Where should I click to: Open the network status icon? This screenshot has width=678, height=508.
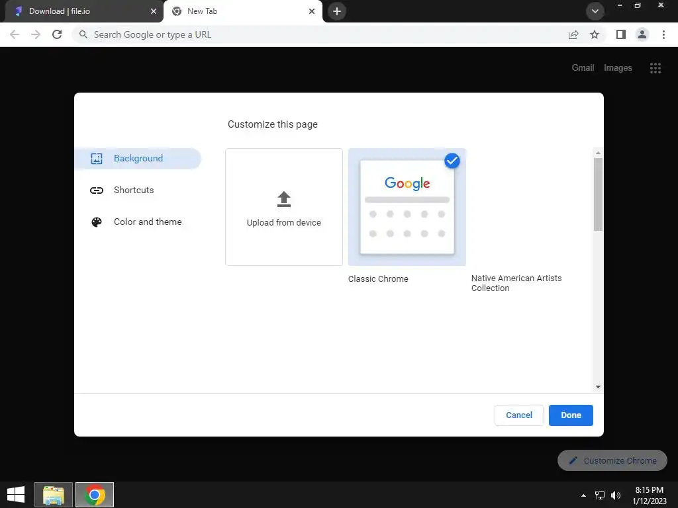coord(600,495)
